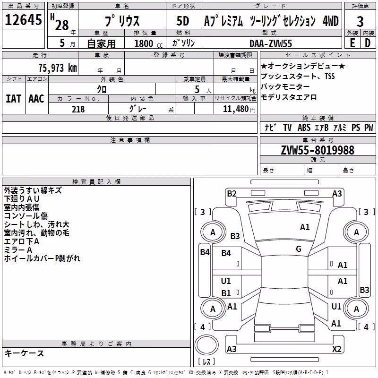Click the color number 218
The height and width of the screenshot is (378, 378).
[78, 109]
